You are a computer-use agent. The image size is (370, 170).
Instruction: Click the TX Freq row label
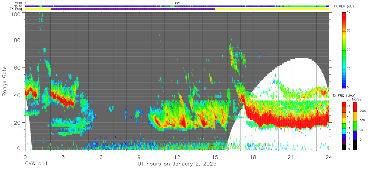(16, 9)
